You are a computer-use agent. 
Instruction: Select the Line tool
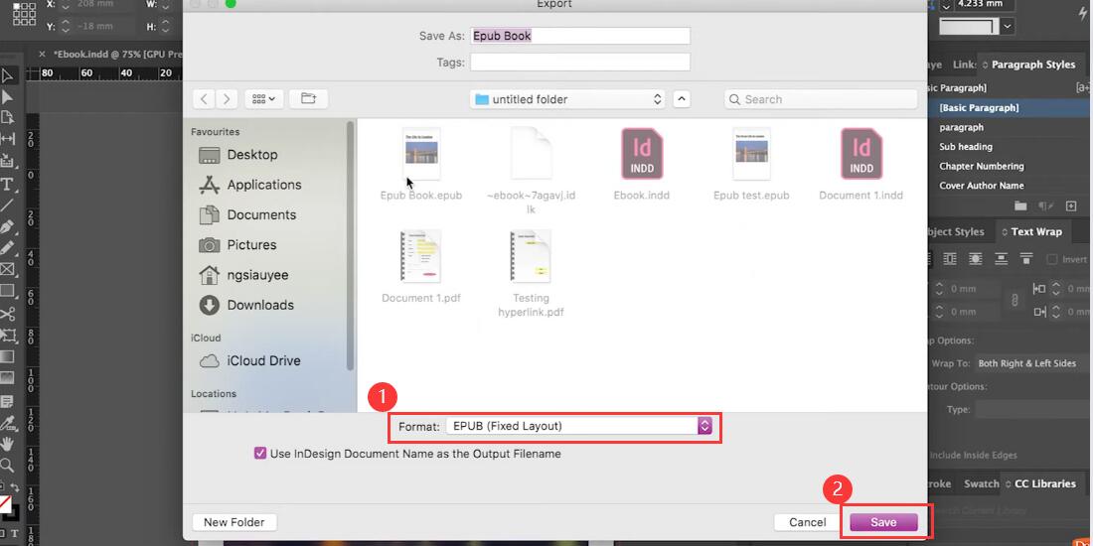click(x=7, y=205)
